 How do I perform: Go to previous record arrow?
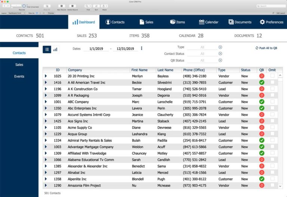pyautogui.click(x=4, y=6)
